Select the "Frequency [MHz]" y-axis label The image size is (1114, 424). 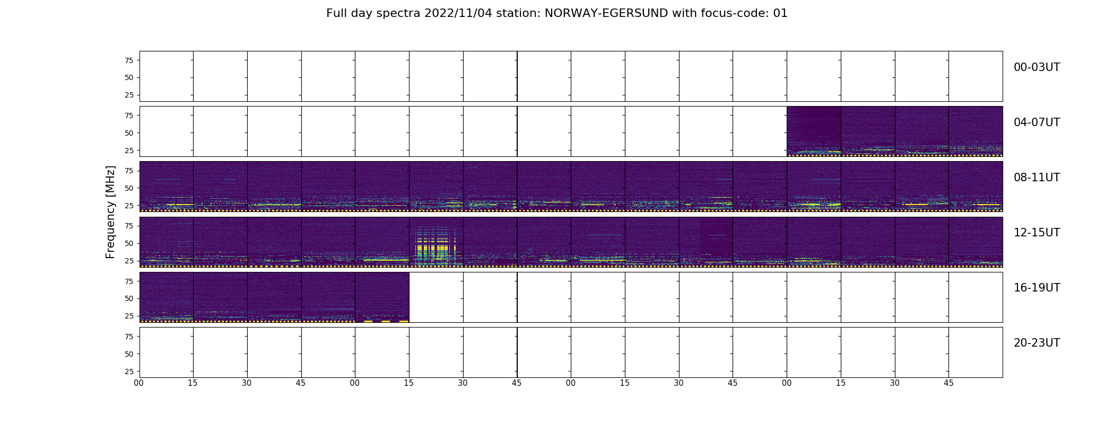coord(110,212)
